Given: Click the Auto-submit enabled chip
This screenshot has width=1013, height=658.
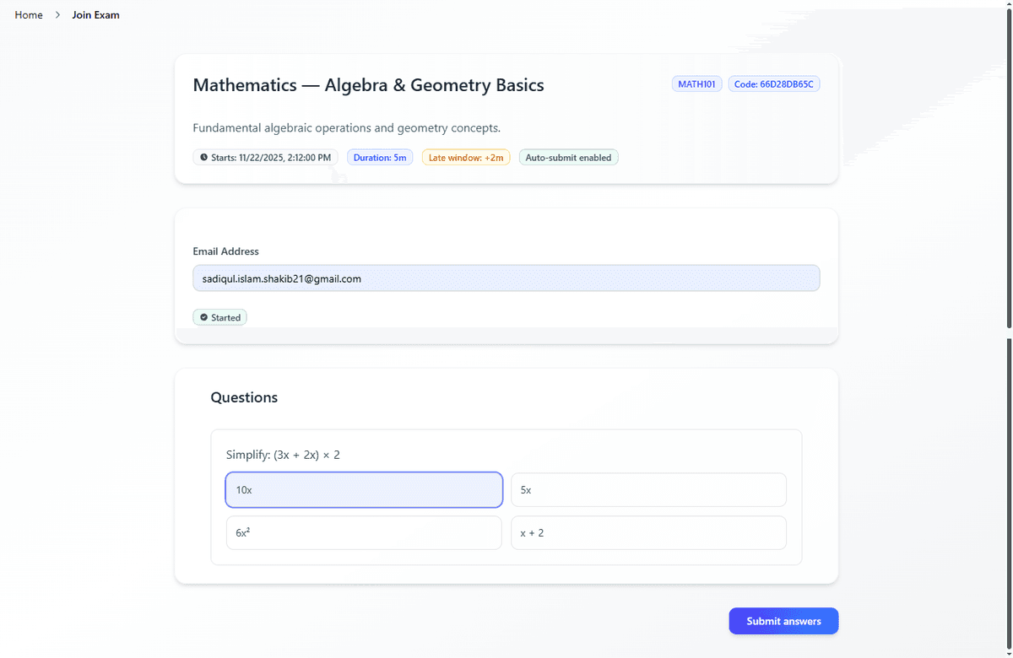Looking at the screenshot, I should 568,157.
